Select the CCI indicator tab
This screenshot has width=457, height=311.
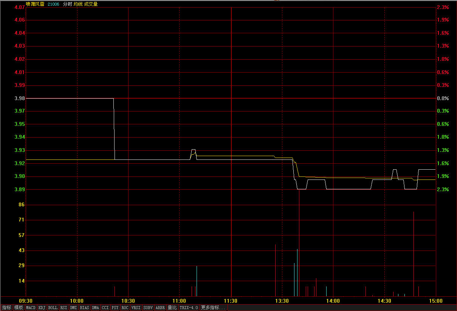tap(105, 308)
